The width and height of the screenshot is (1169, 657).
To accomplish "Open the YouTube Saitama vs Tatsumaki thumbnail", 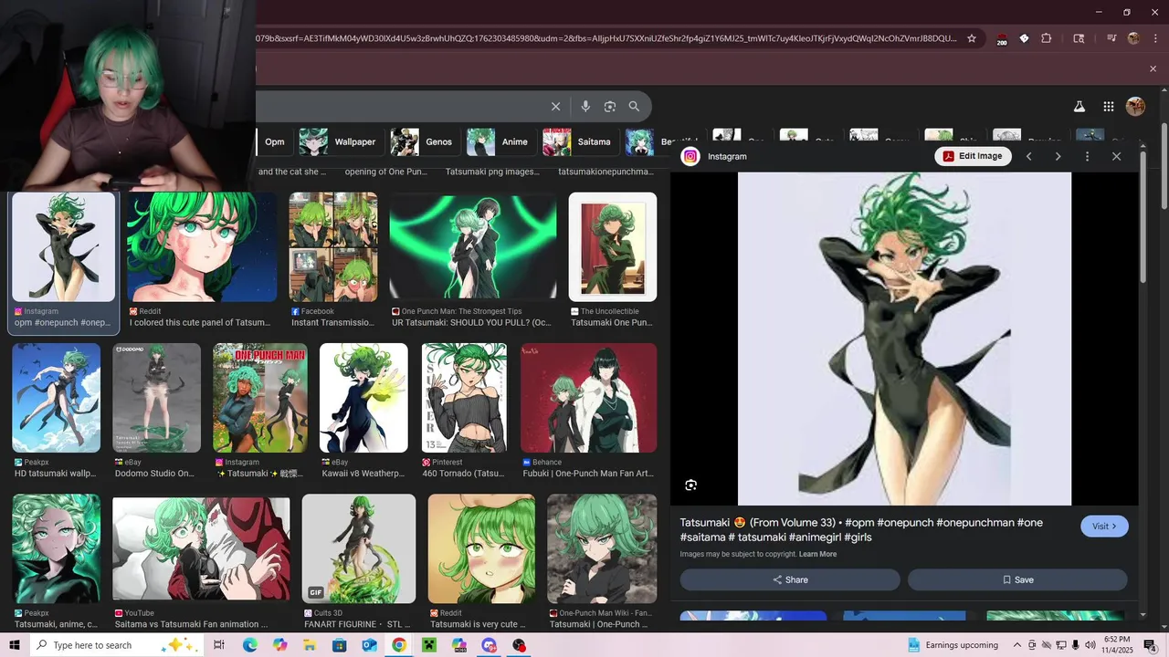I will coord(201,548).
